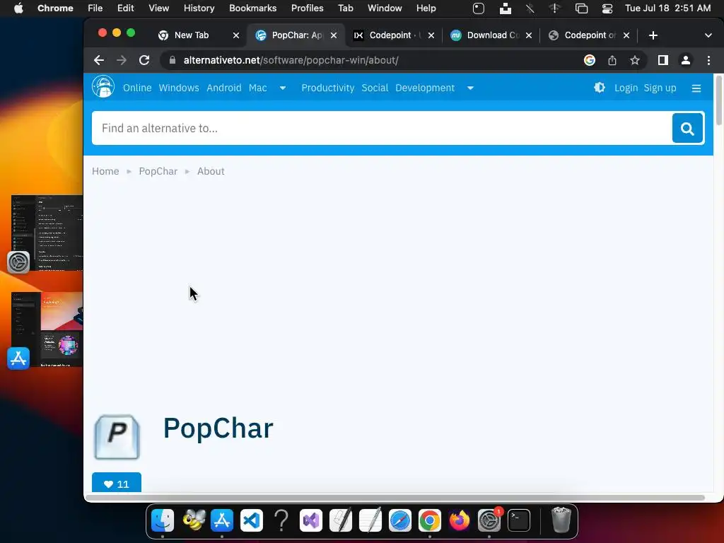Open the File menu
This screenshot has width=724, height=543.
[95, 8]
